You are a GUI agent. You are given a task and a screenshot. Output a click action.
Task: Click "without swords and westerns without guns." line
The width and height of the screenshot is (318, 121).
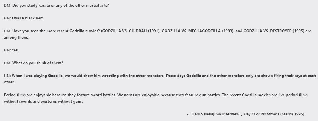point(43,102)
